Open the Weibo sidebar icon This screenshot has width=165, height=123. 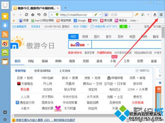[x=5, y=43]
